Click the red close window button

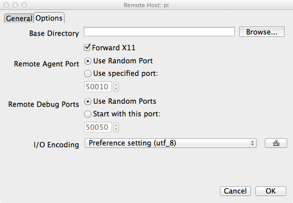[x=6, y=5]
